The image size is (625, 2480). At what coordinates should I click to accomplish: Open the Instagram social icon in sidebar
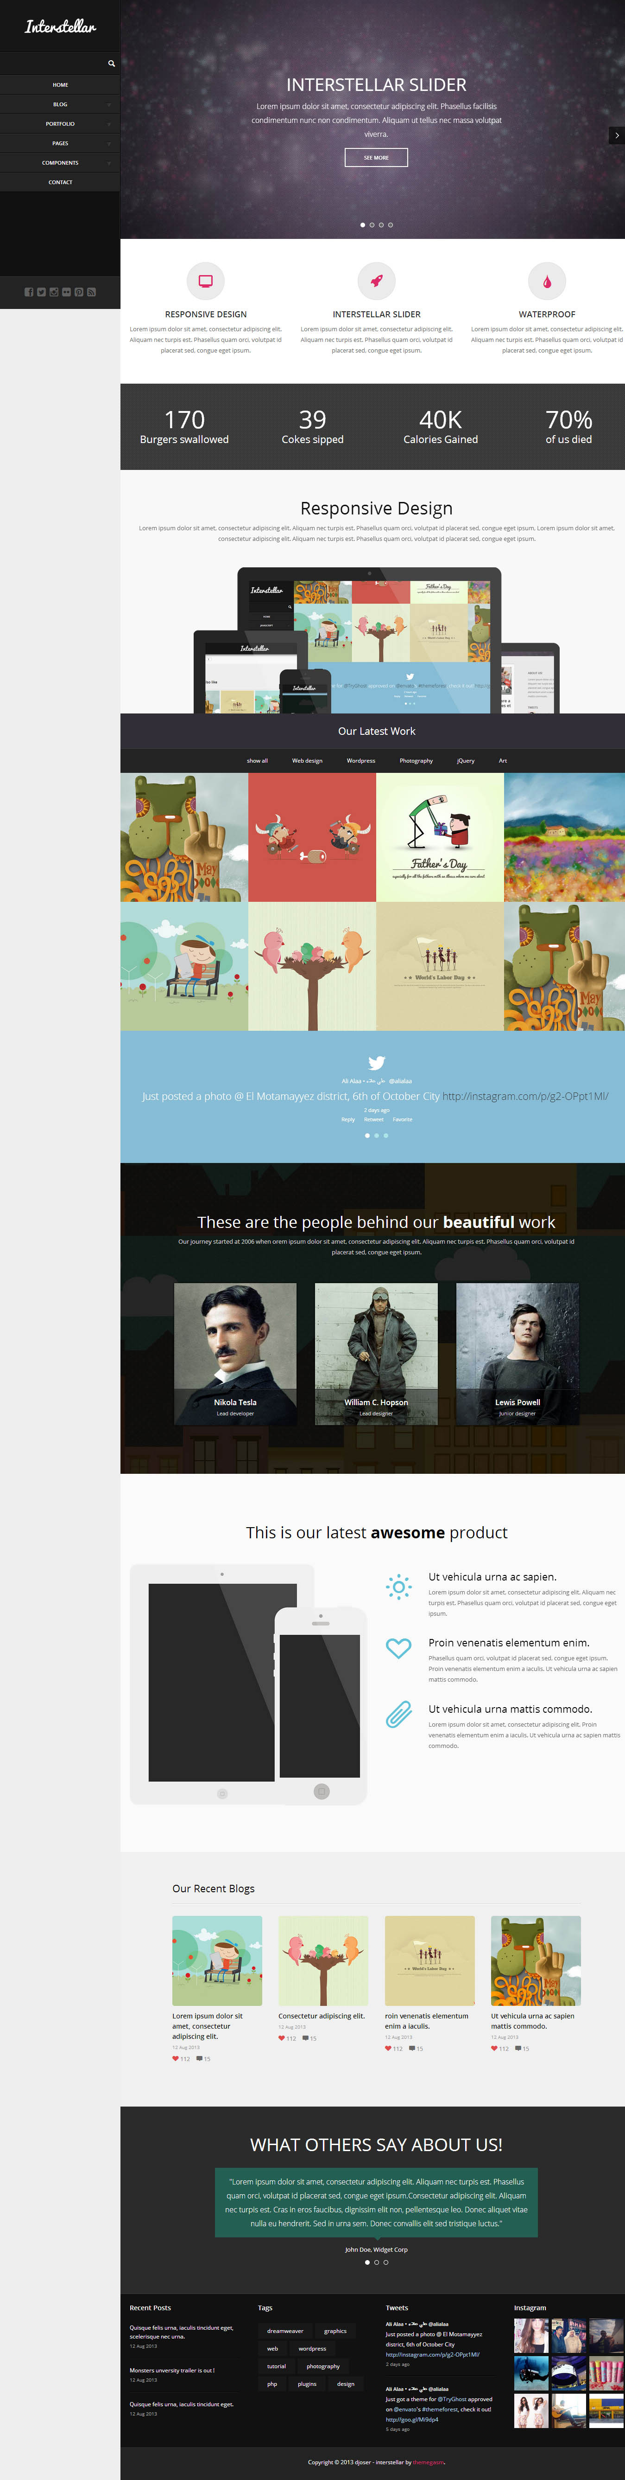54,292
